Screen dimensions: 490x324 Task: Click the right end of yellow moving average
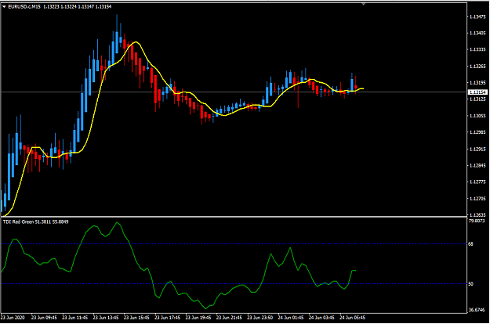pyautogui.click(x=362, y=89)
